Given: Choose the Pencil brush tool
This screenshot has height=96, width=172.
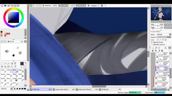Looking at the screenshot, I should coord(3,71).
